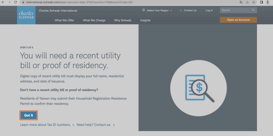Open the Why Schwab menu
The image size is (273, 136).
pos(123,20)
